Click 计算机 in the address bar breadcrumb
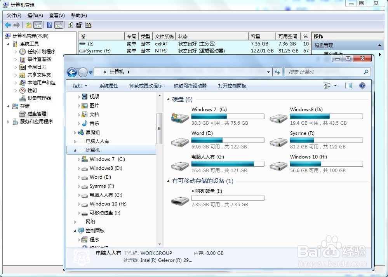Screen dimensions: 388x277 pos(117,72)
